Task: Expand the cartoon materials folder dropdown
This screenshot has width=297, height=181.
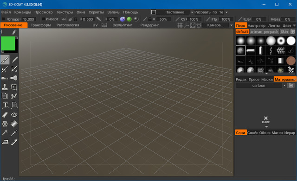Action: tap(284, 86)
